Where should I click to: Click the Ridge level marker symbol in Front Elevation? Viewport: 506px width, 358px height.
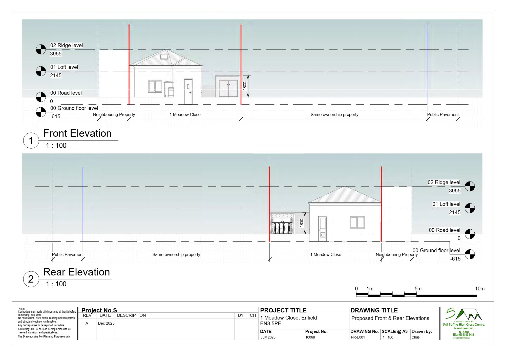[41, 49]
